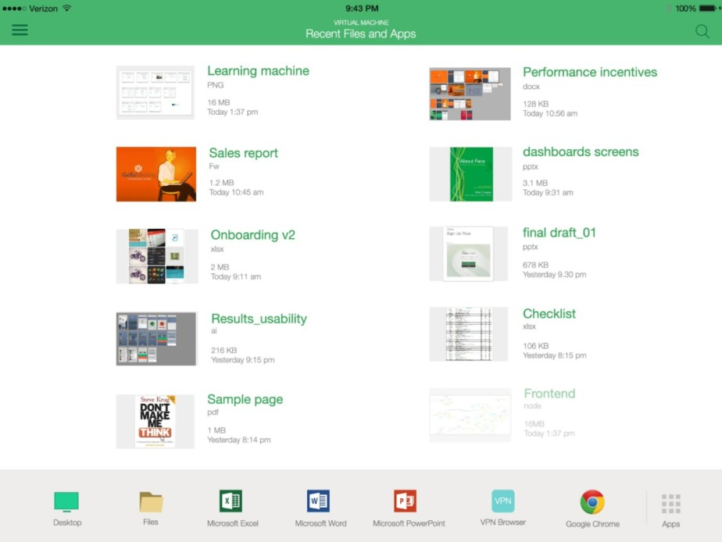The width and height of the screenshot is (722, 542).
Task: Open the Performance incentives document
Action: [589, 72]
